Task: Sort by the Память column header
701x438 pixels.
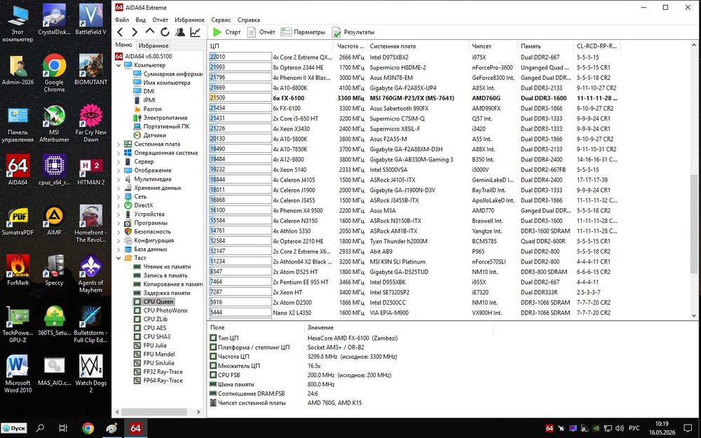Action: (545, 46)
